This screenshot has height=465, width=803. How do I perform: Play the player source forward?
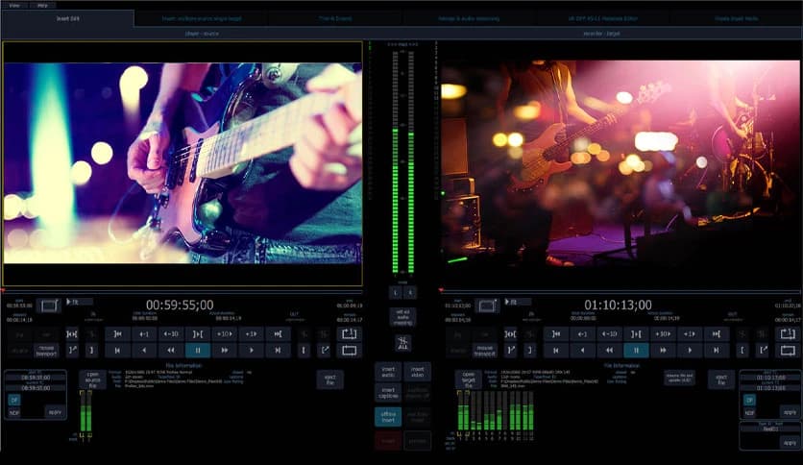(251, 351)
